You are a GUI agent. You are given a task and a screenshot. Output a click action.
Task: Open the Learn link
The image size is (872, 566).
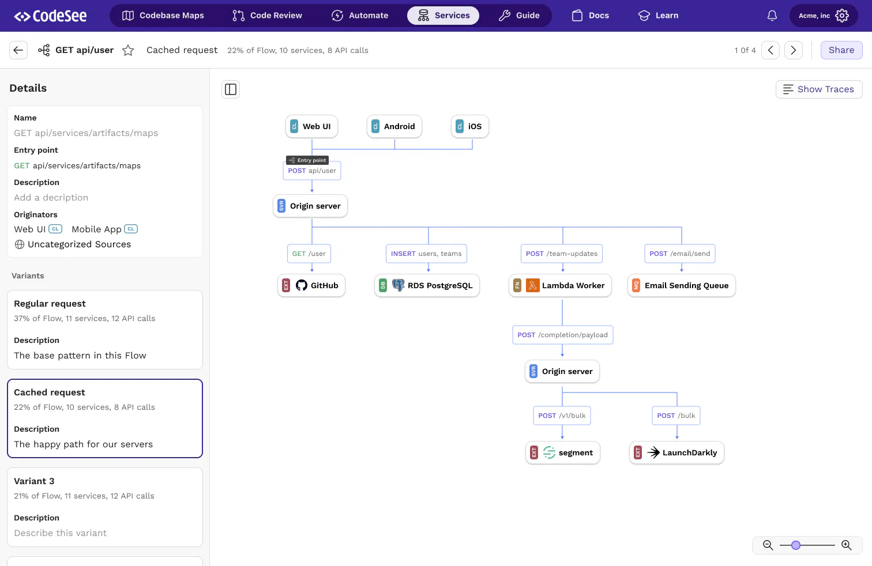659,16
